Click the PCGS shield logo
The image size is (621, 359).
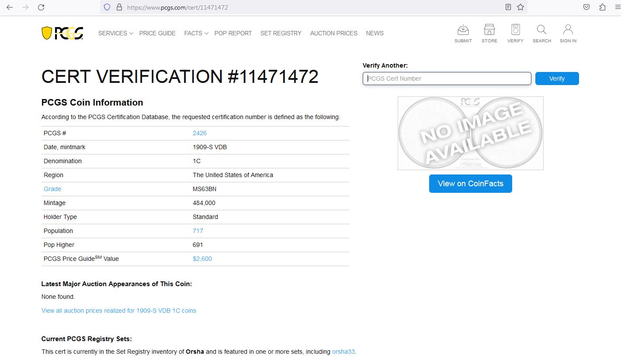62,33
